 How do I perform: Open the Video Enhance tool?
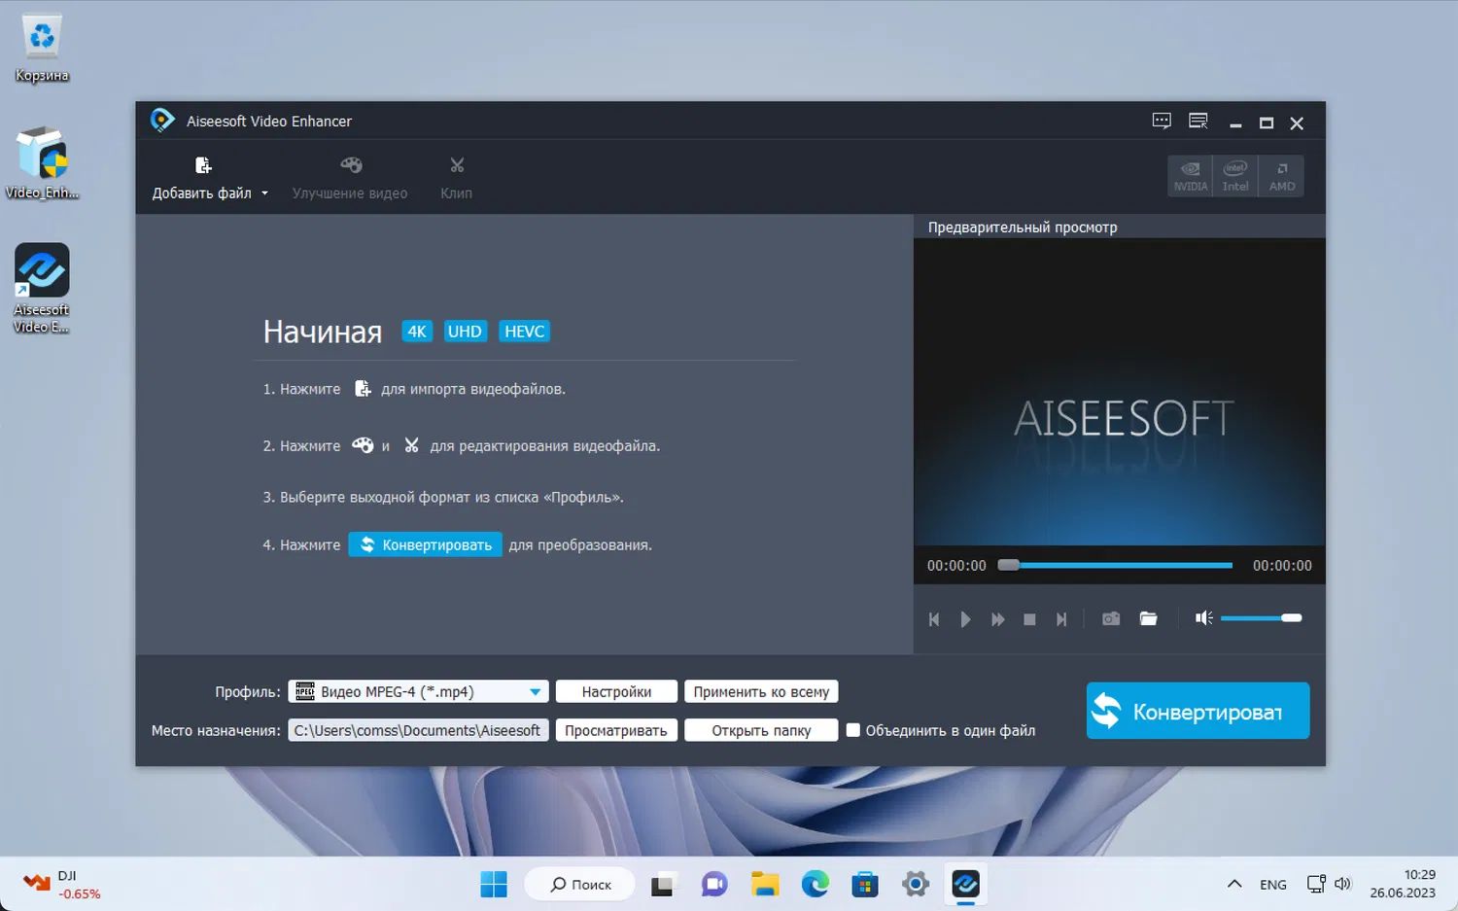(350, 178)
